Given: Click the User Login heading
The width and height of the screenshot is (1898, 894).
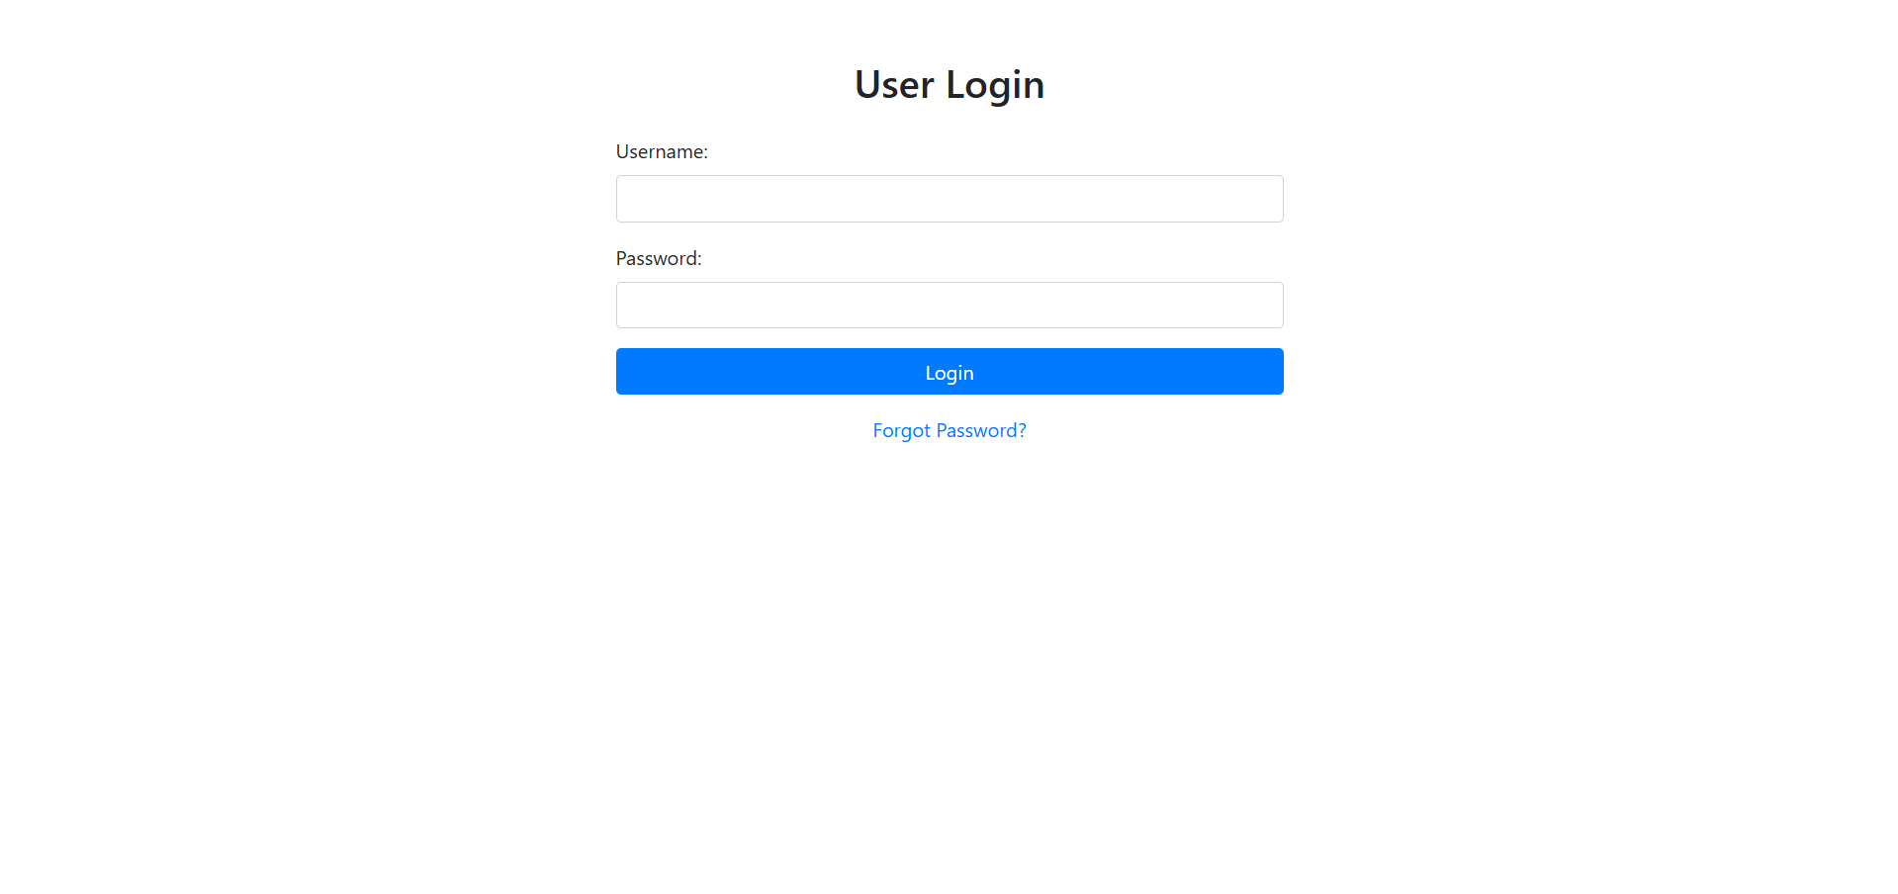Looking at the screenshot, I should click(x=949, y=85).
